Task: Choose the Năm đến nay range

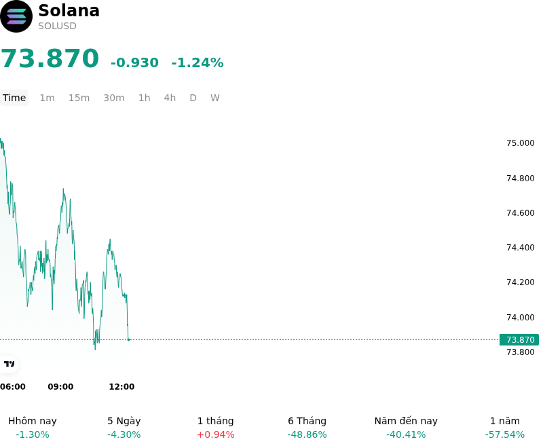Action: [406, 428]
